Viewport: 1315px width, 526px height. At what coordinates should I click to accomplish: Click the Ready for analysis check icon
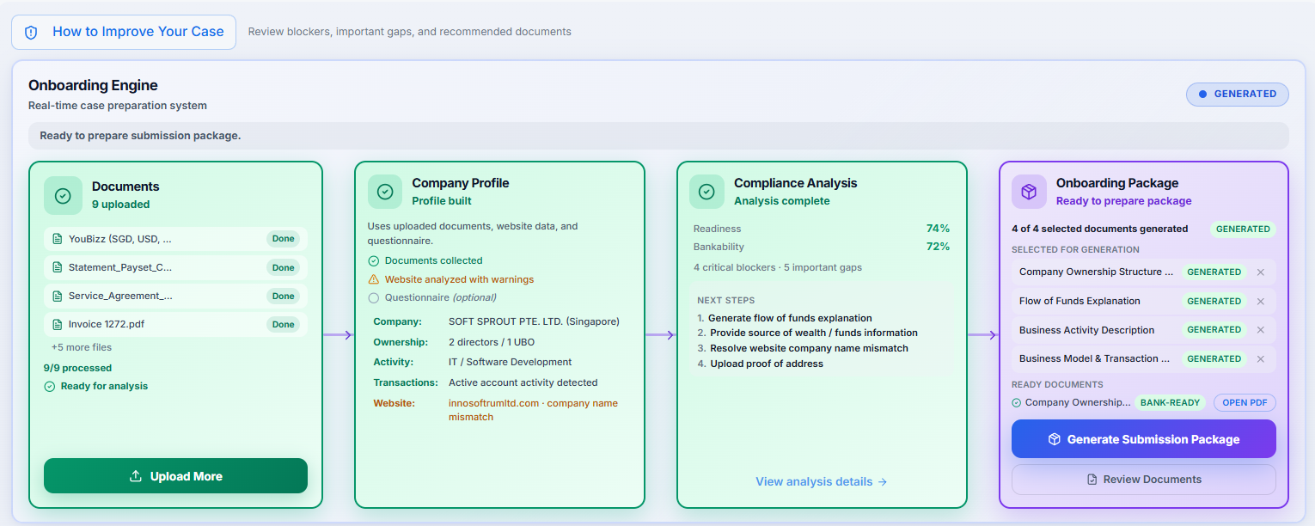coord(49,387)
